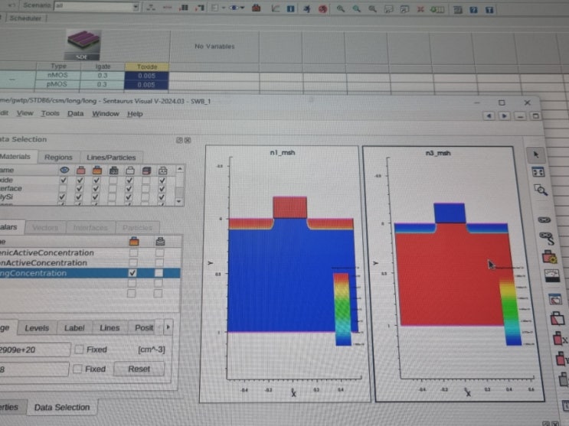Viewport: 569px width, 426px height.
Task: Toggle PolySi visibility checkbox in eye column
Action: tap(63, 197)
